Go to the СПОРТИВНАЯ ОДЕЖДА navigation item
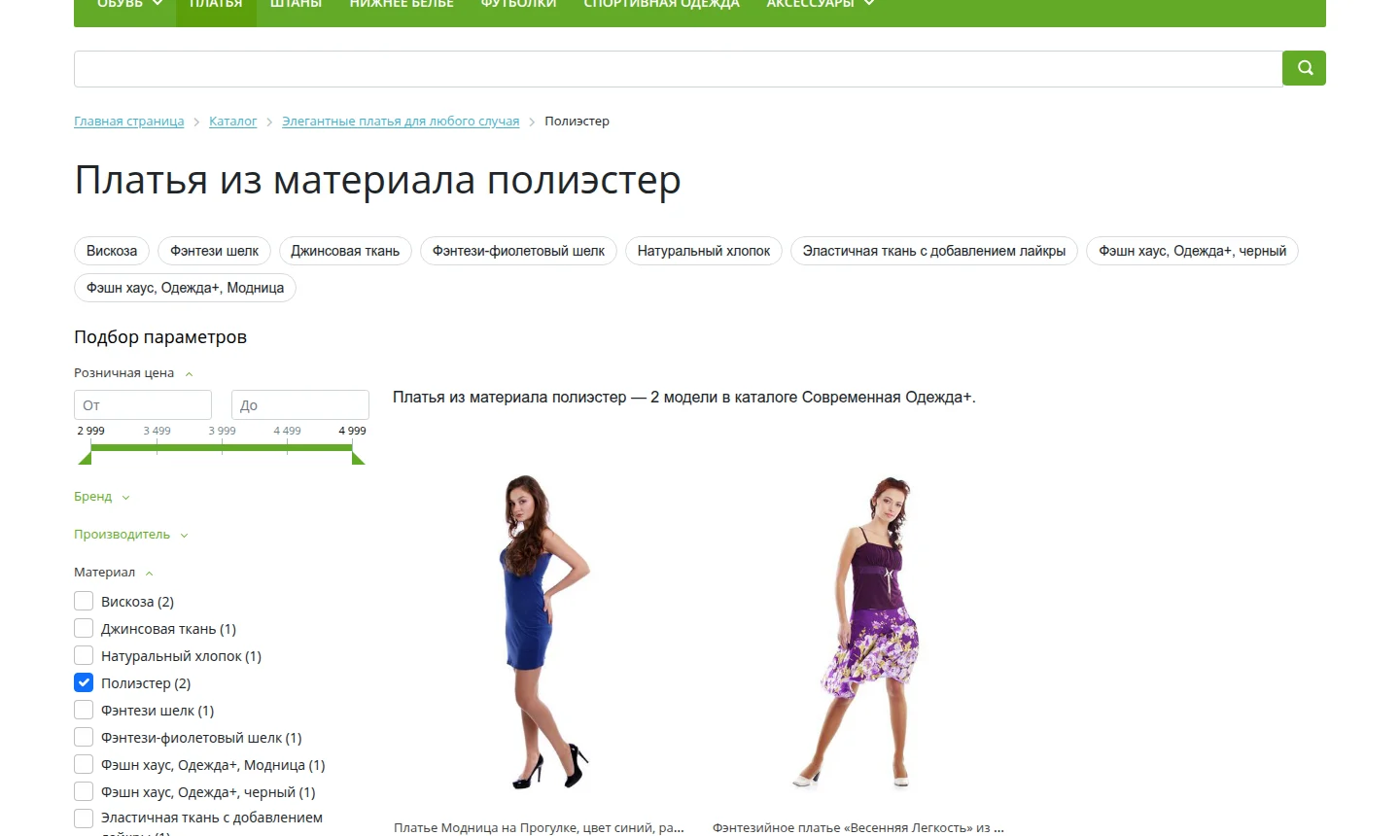This screenshot has width=1400, height=836. pos(662,6)
